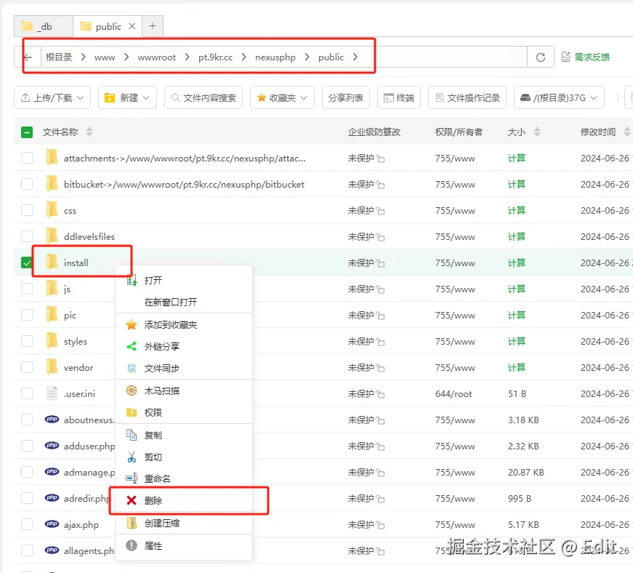
Task: Click 计算 size for install folder
Action: [516, 263]
